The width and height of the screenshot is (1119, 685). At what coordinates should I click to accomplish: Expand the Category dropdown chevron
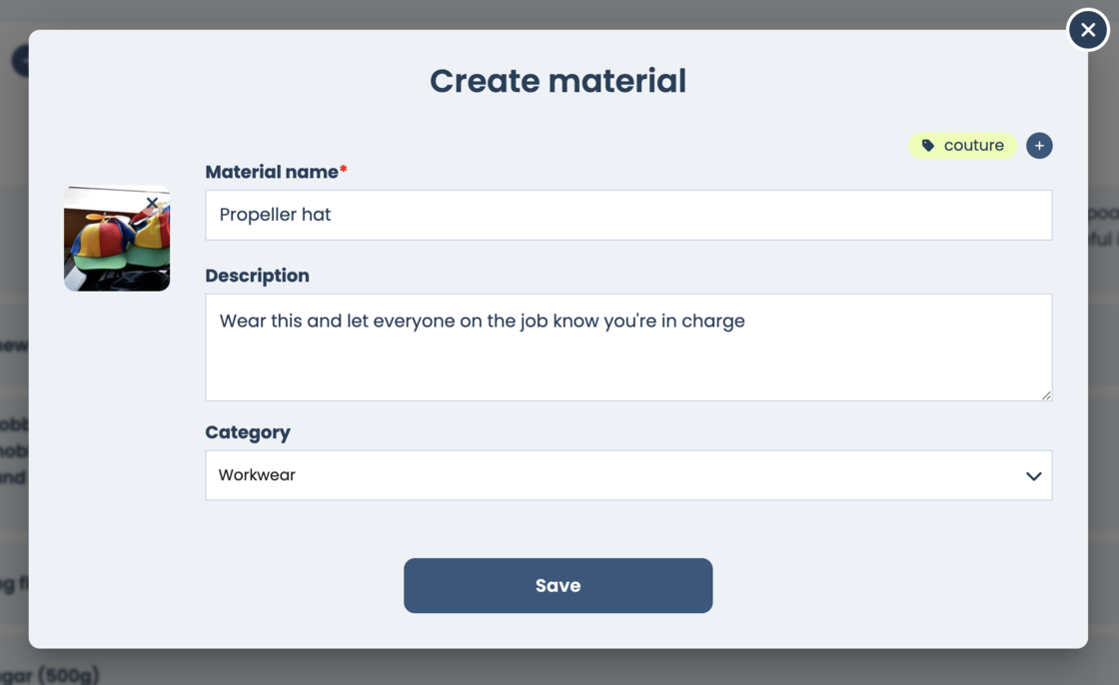click(1033, 476)
